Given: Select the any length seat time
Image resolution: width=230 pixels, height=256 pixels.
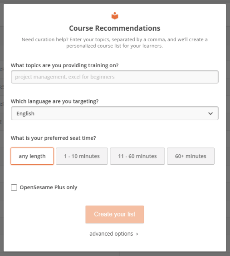Looking at the screenshot, I should coord(32,156).
